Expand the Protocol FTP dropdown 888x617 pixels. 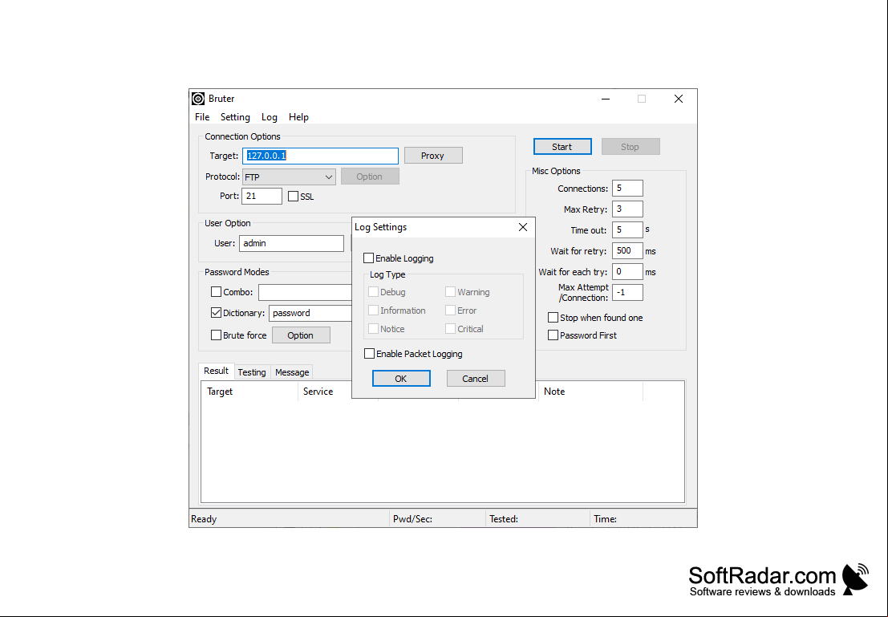coord(289,177)
